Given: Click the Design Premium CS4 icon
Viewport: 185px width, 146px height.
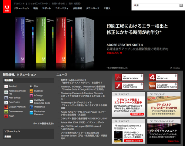Looking at the screenshot, I should (x=6, y=107).
